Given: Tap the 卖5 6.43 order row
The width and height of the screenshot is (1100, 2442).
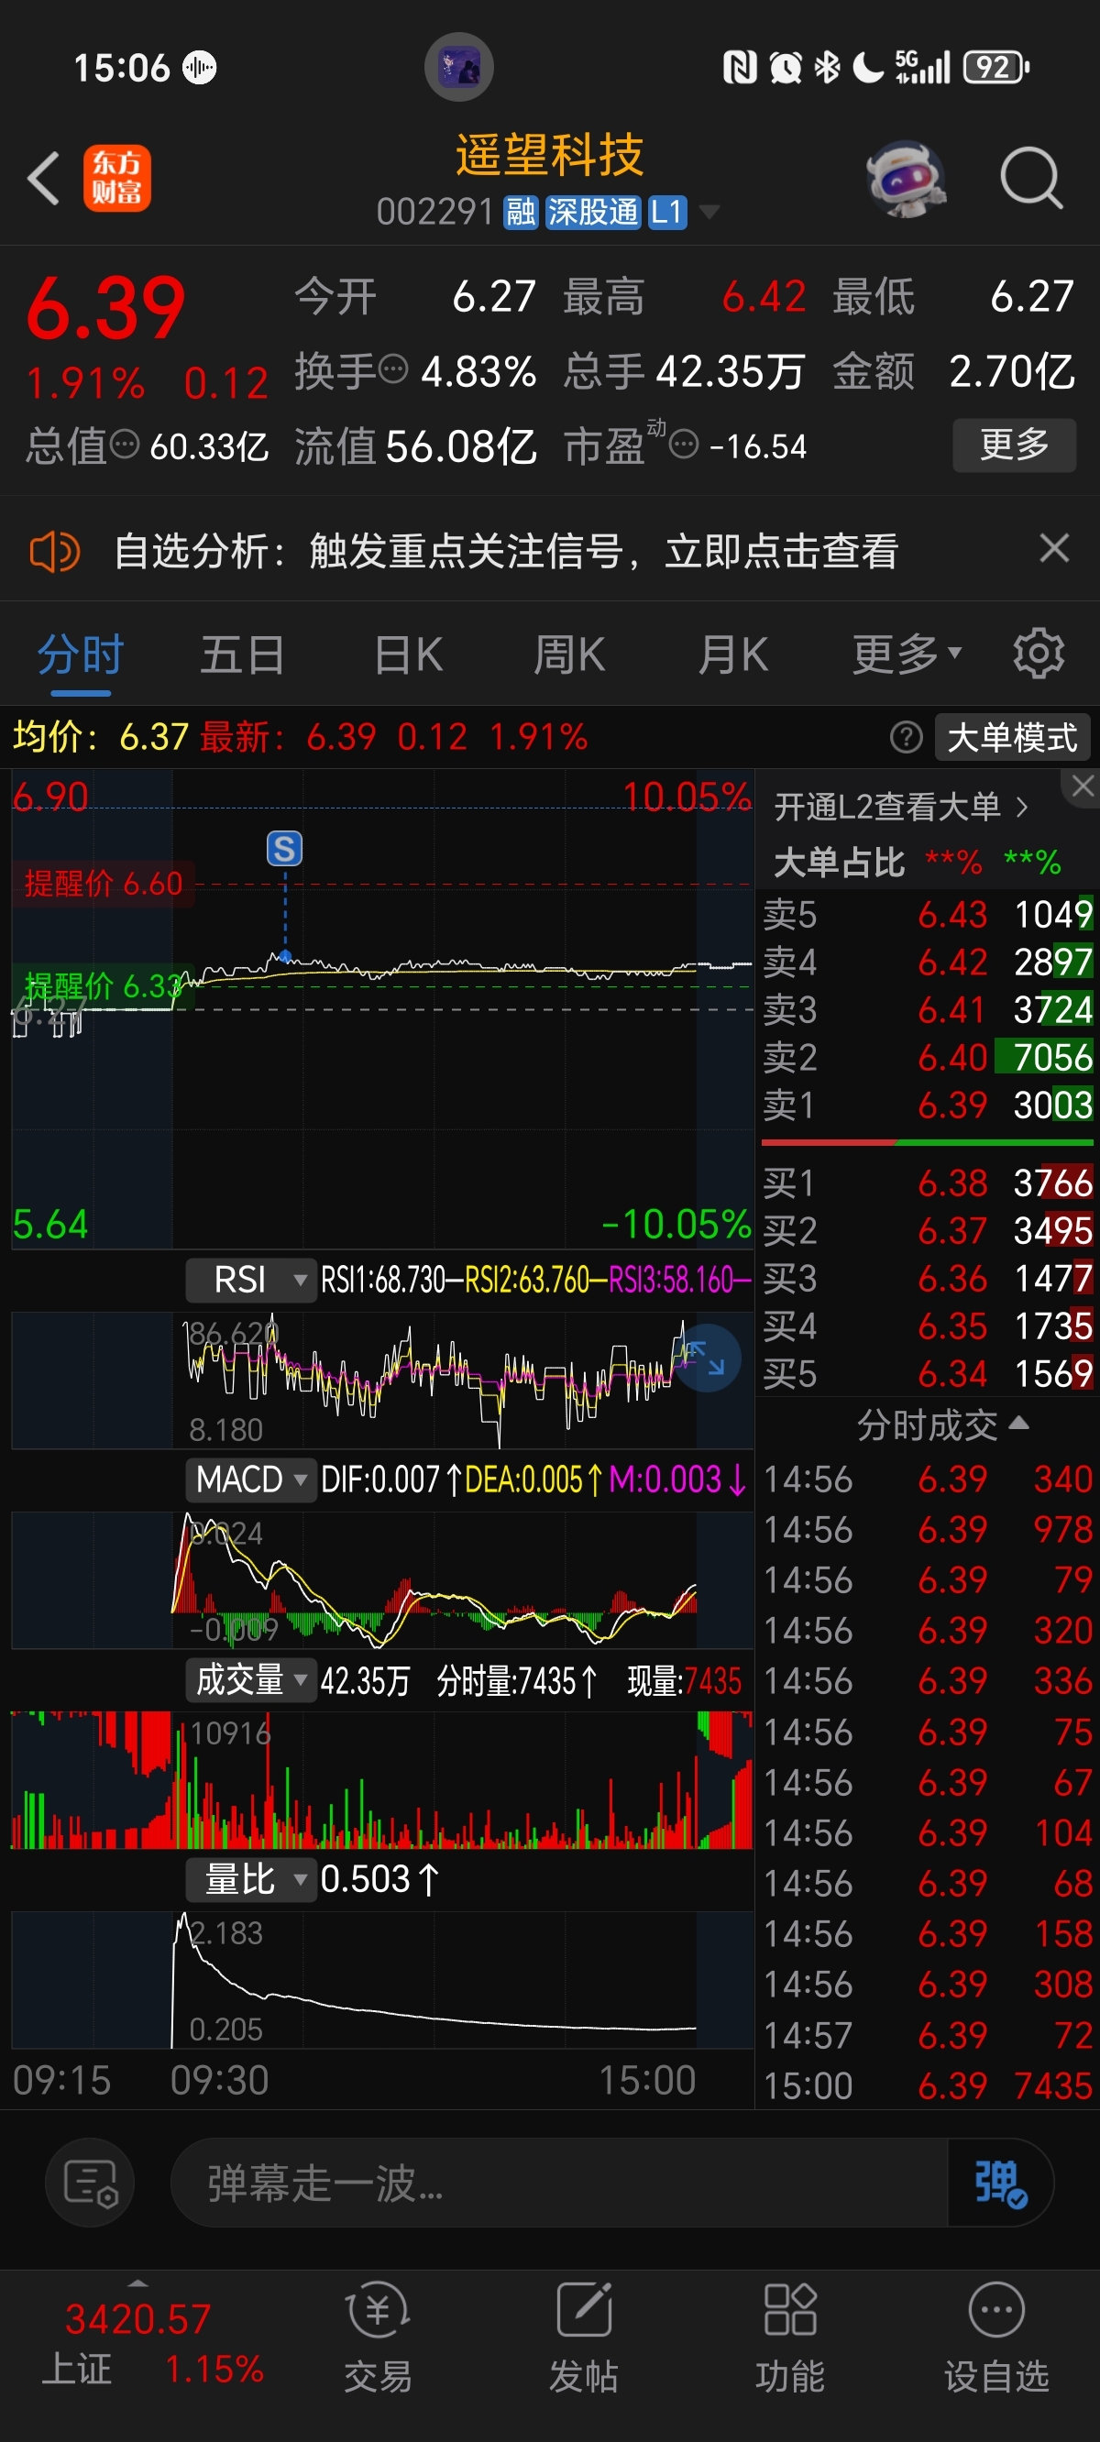Looking at the screenshot, I should (928, 915).
